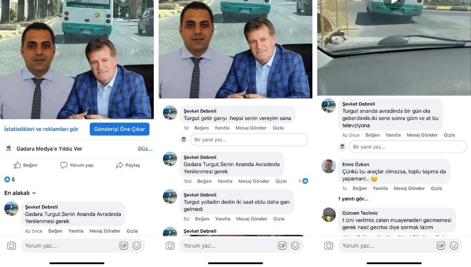471x267 pixels.
Task: Share the post using the Paylaş icon
Action: [x=120, y=165]
